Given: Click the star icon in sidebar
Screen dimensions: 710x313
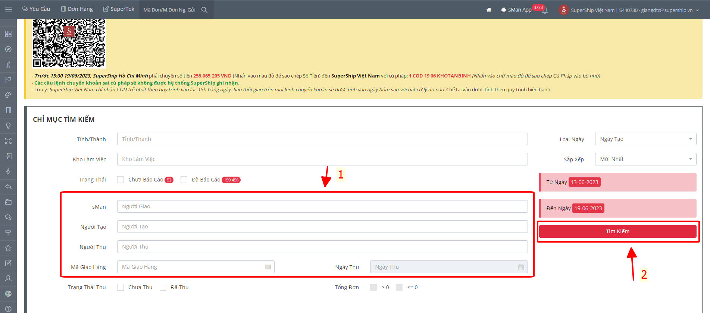Looking at the screenshot, I should [x=8, y=248].
